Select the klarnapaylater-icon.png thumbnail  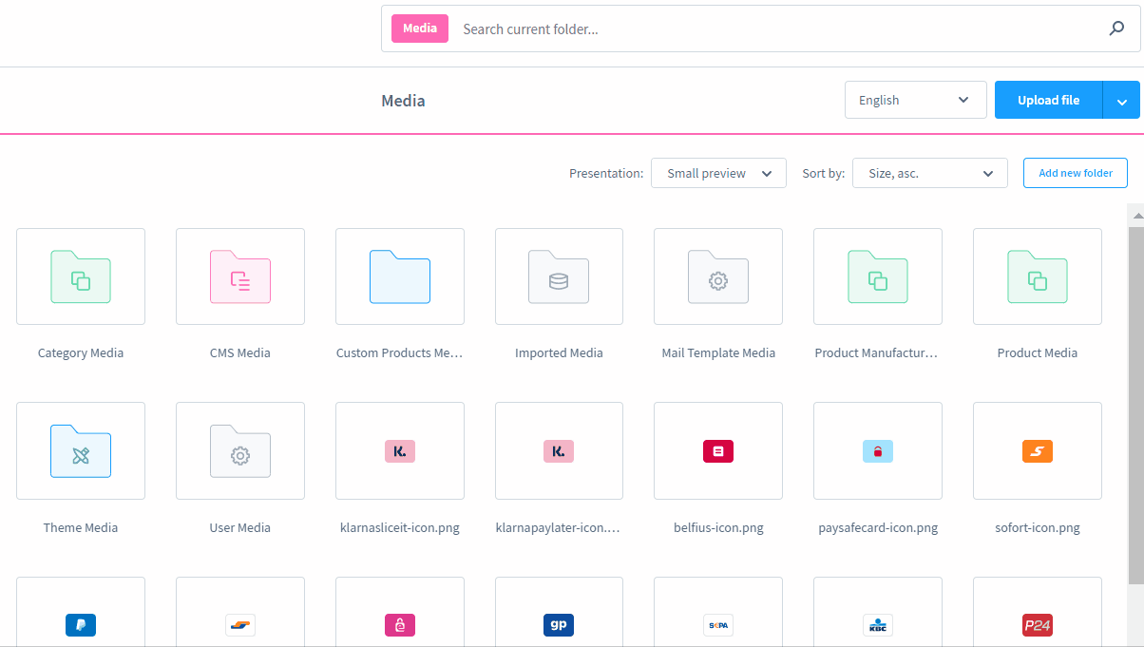pos(559,451)
